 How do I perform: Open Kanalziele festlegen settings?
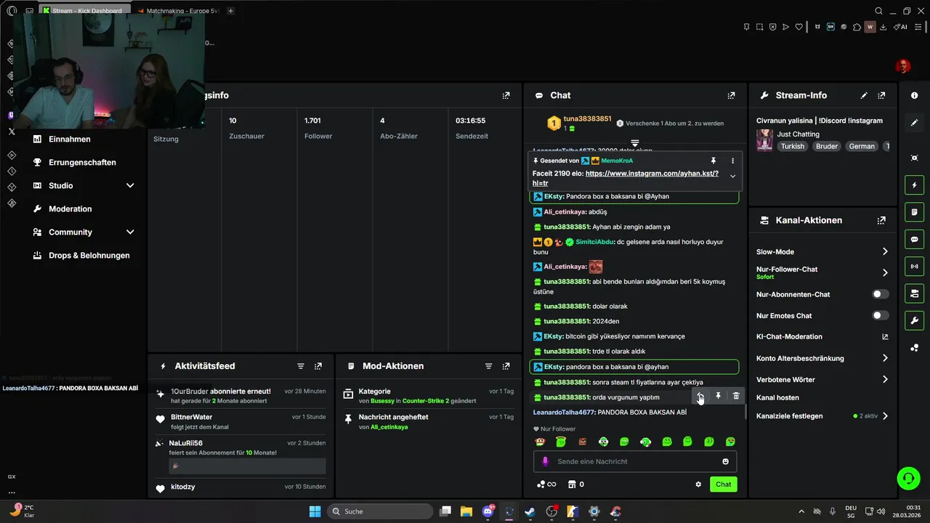[x=822, y=416]
